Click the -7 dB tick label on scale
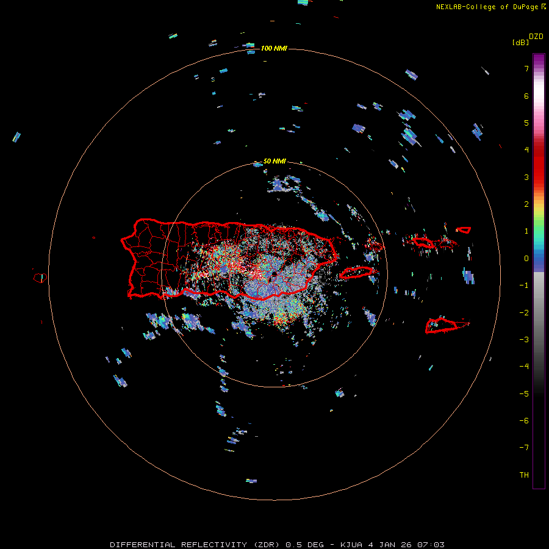This screenshot has width=549, height=549. 524,448
